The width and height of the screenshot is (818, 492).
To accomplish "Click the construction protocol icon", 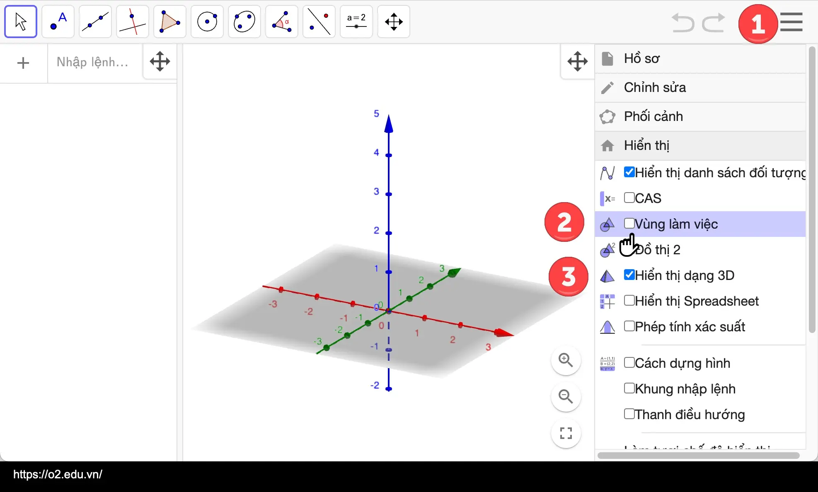I will click(607, 364).
